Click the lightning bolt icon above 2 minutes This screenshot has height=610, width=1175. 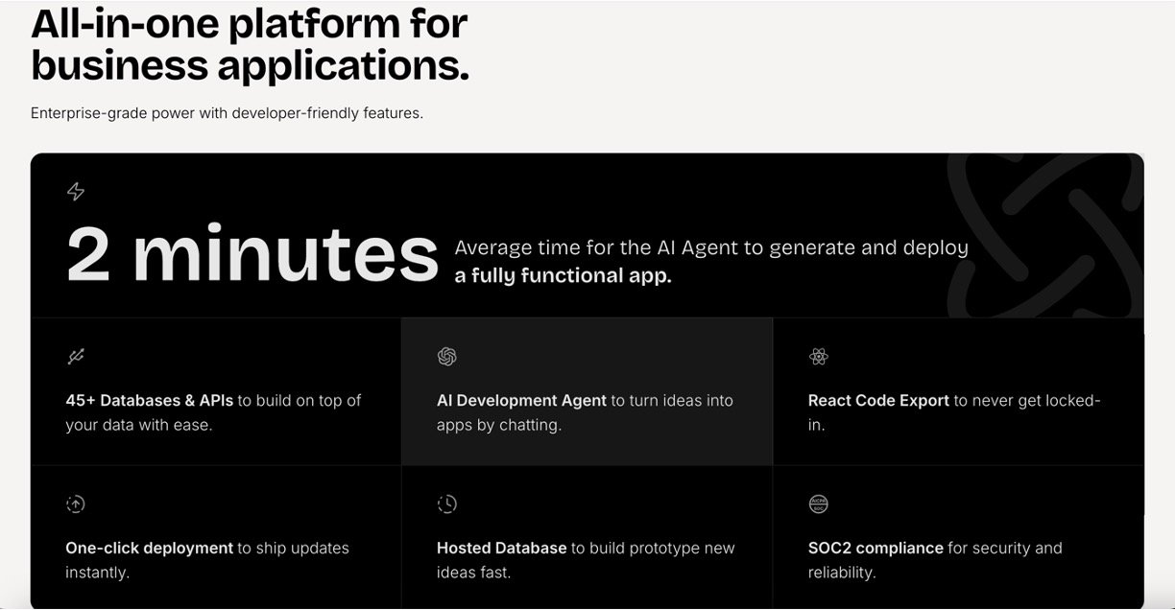tap(76, 192)
